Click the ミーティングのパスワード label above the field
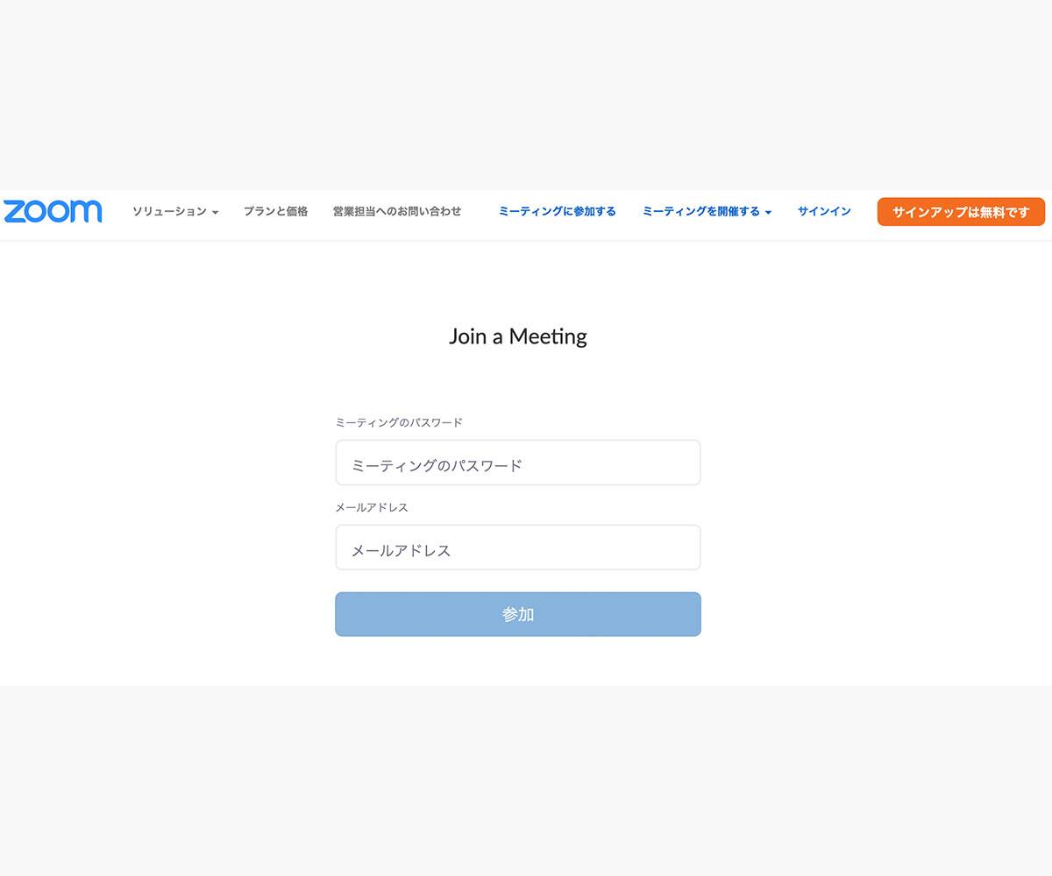The width and height of the screenshot is (1052, 876). (x=398, y=422)
